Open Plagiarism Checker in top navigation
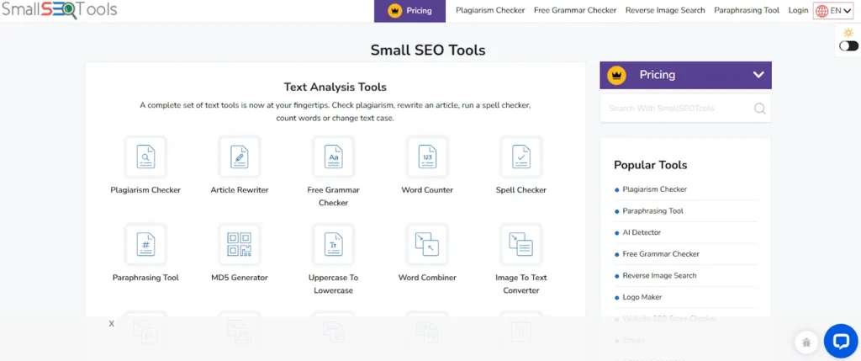Viewport: 861px width, 361px height. coord(490,10)
